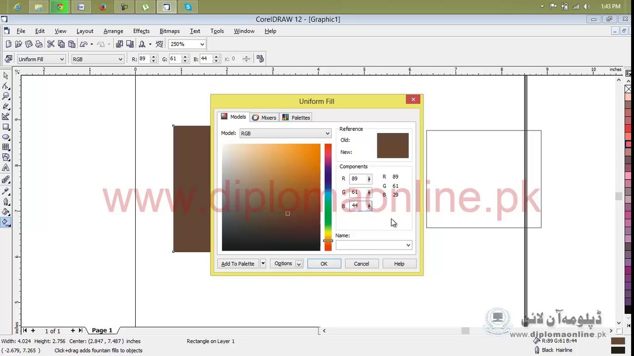Viewport: 634px width, 356px height.
Task: Select the Interactive Fill tool
Action: coord(6,222)
